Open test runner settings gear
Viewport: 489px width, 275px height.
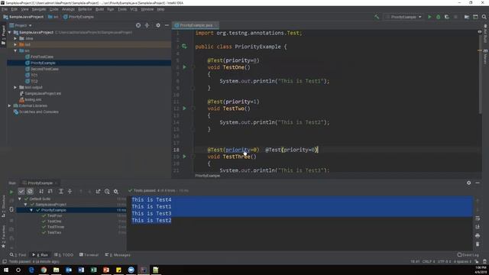point(115,191)
